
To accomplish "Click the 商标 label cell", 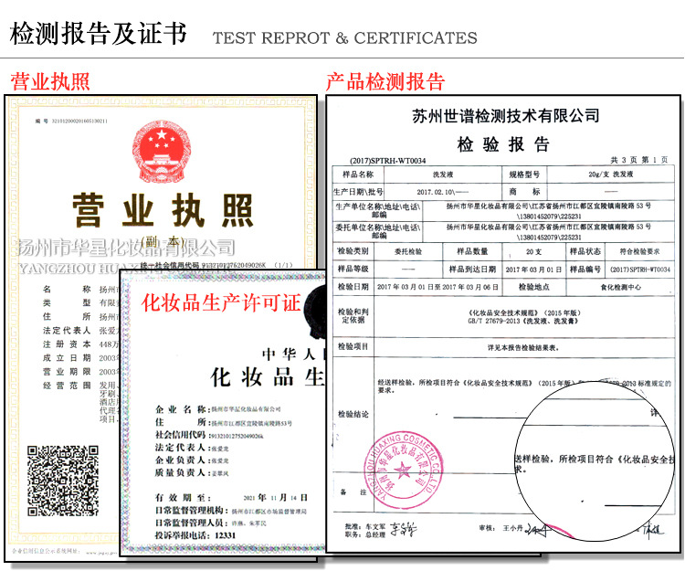I will tap(524, 191).
